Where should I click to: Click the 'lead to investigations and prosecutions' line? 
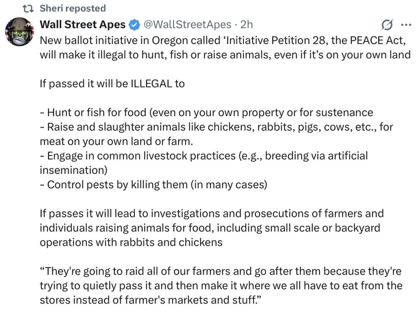[211, 213]
